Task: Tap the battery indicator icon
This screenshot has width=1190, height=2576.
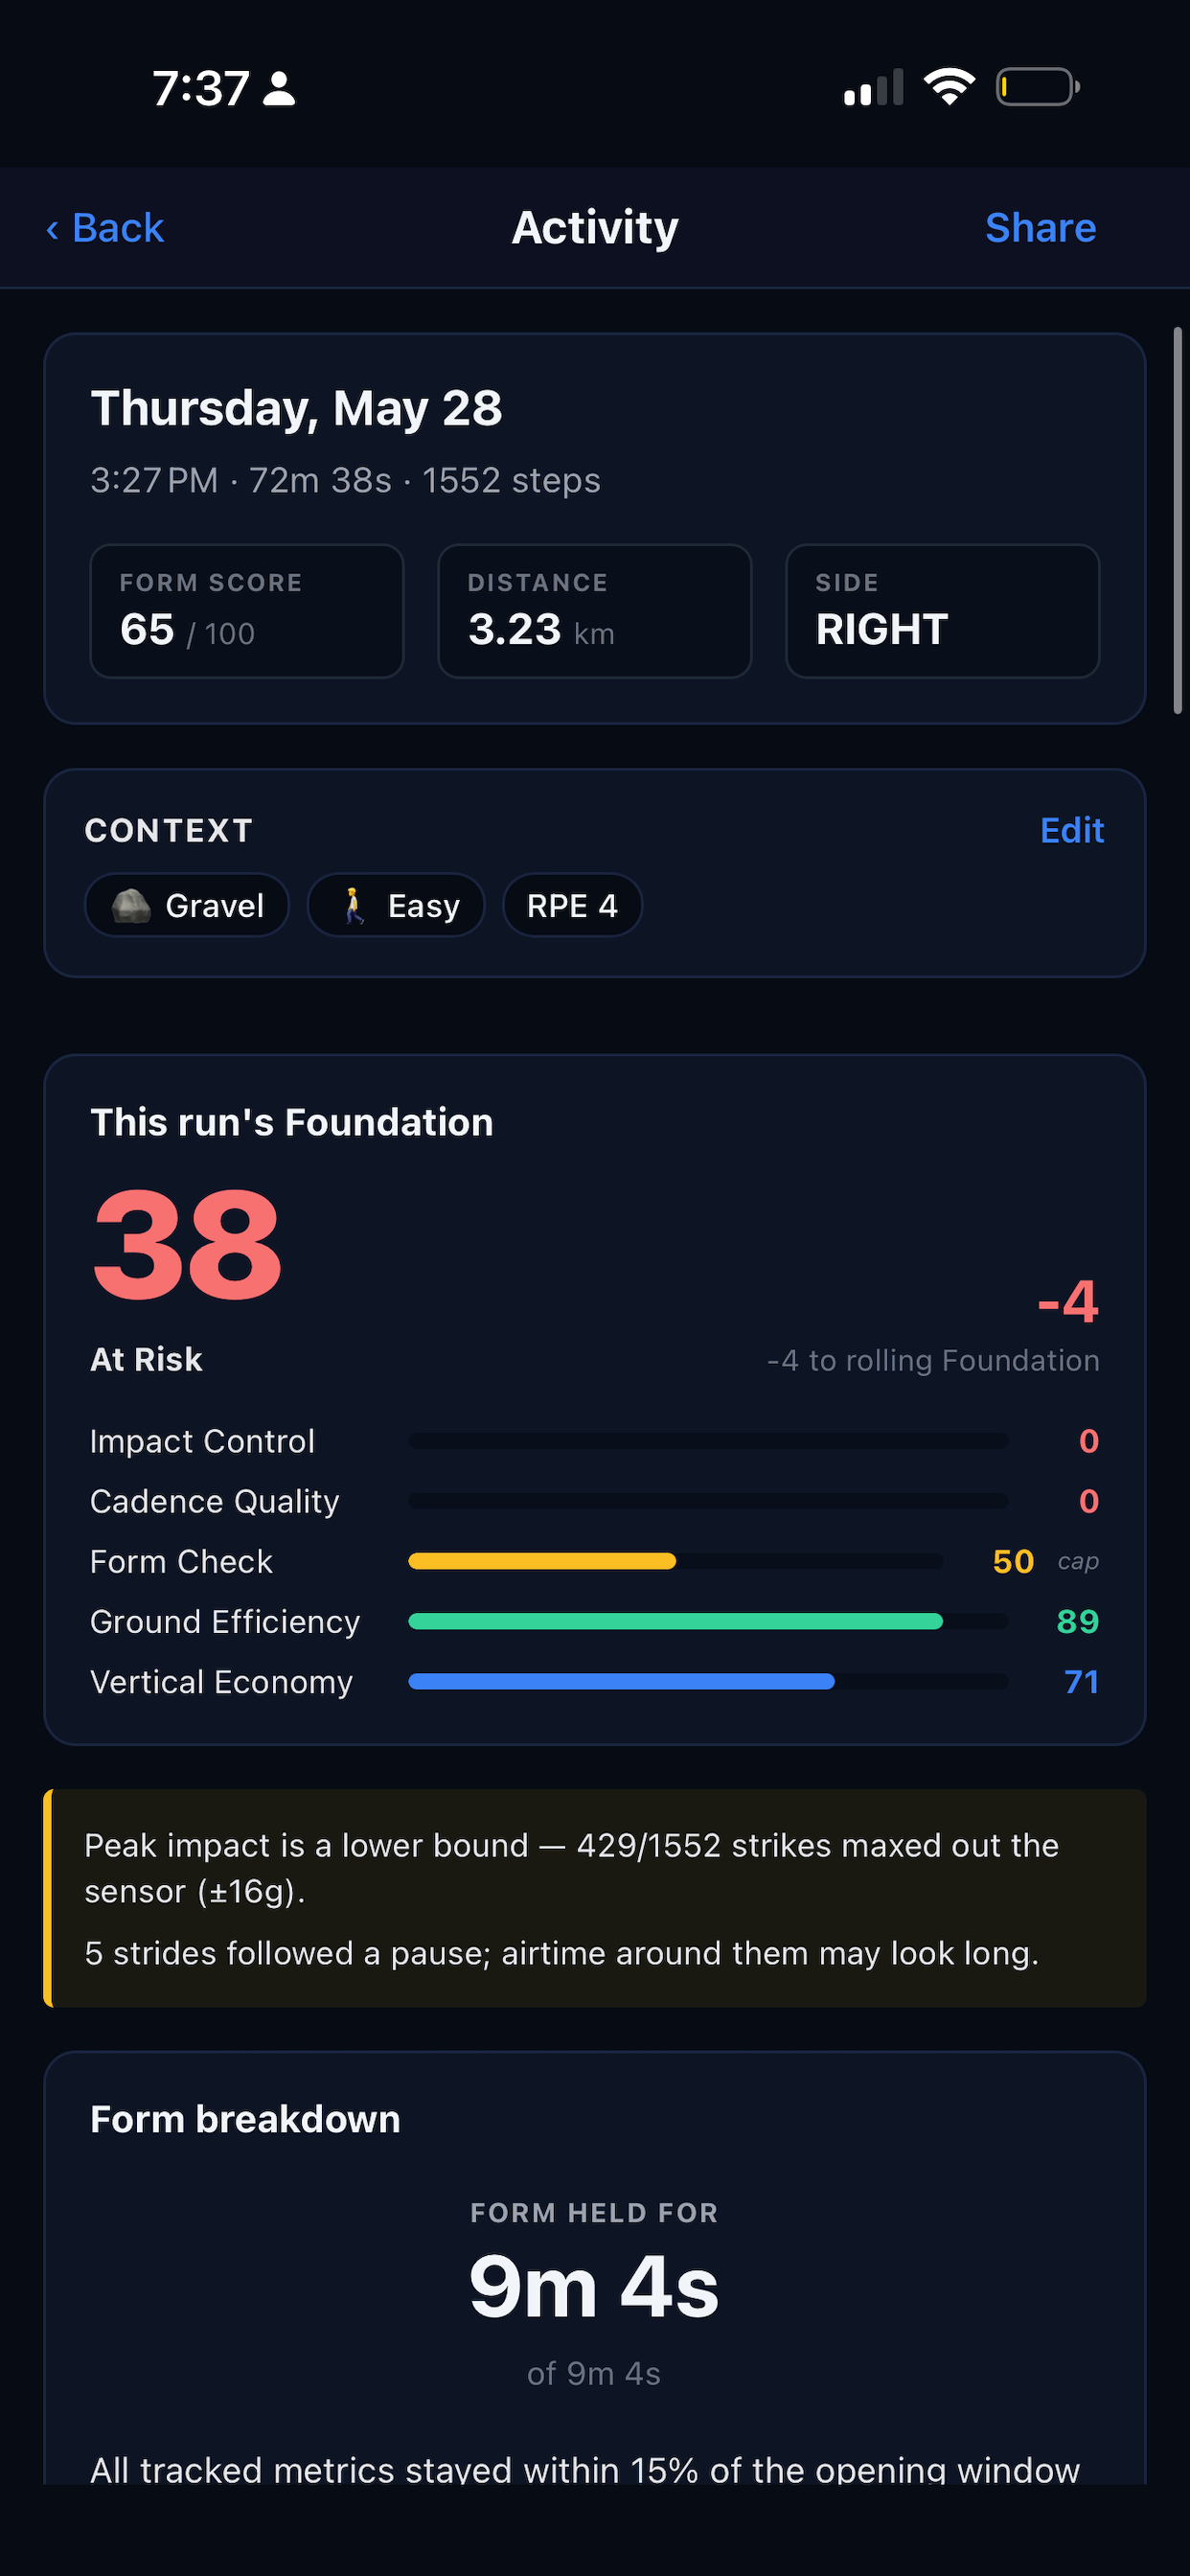Action: [x=1038, y=87]
